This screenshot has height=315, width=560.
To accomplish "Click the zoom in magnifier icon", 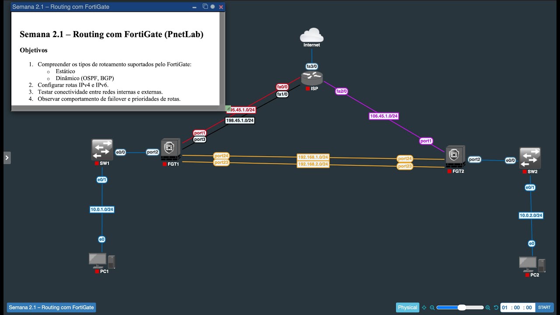I will click(488, 308).
